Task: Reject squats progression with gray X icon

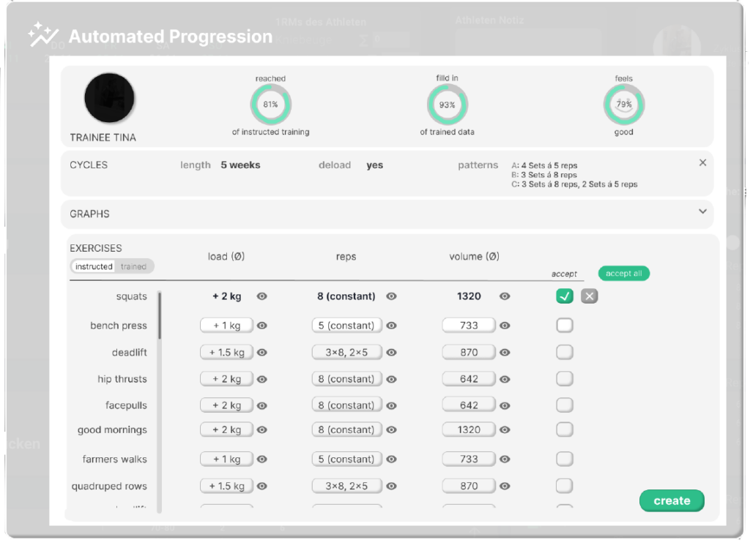Action: [589, 296]
